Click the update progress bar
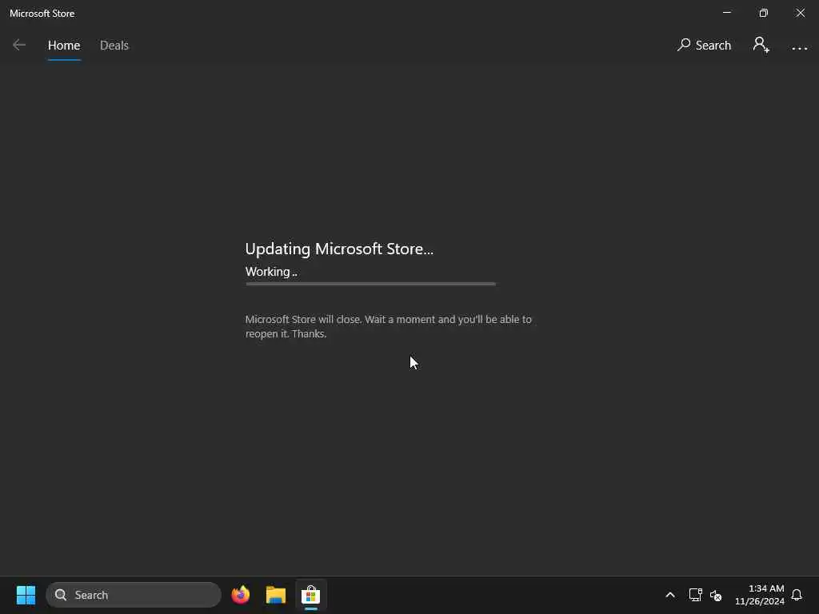Image resolution: width=819 pixels, height=614 pixels. 370,284
